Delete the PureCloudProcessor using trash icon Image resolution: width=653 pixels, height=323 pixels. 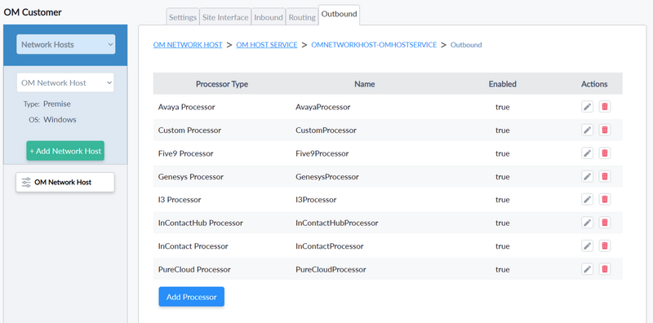pos(605,269)
